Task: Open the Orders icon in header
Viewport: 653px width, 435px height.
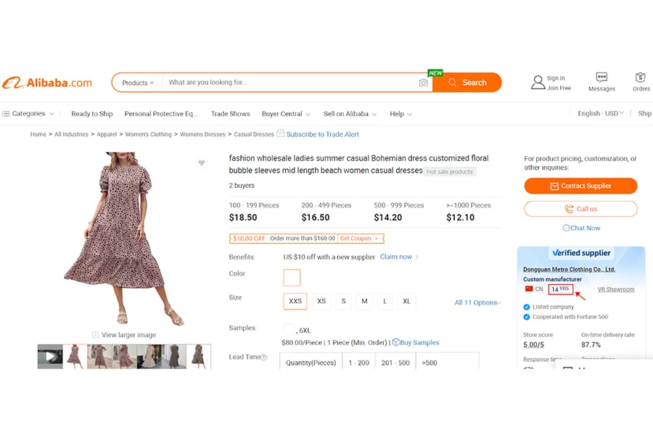Action: coord(641,78)
